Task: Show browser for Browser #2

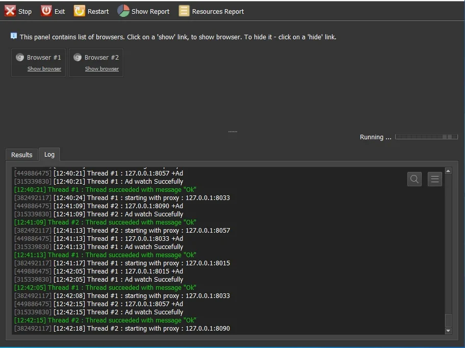Action: (x=102, y=68)
